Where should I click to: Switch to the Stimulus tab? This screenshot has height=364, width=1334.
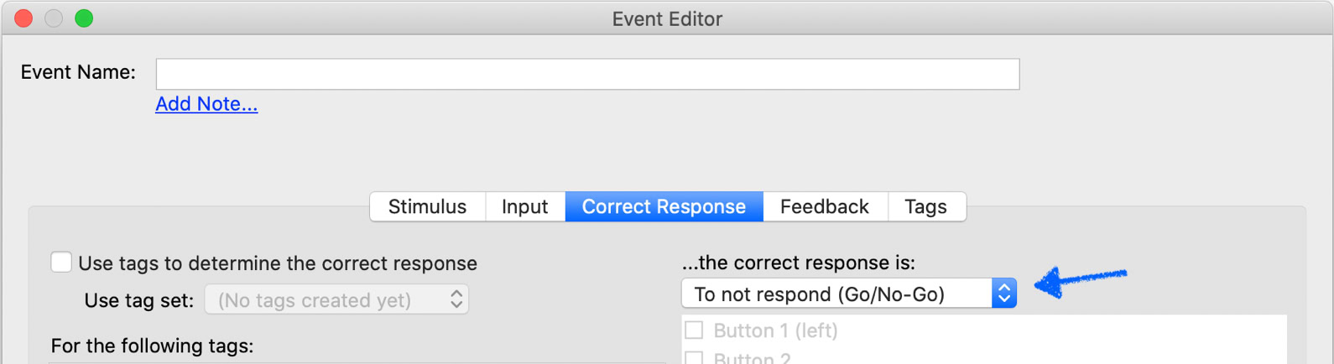427,207
